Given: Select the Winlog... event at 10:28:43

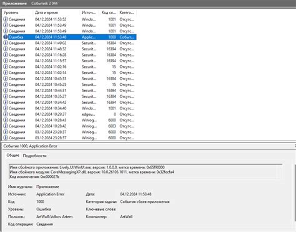Looking at the screenshot, I should click(69, 120).
